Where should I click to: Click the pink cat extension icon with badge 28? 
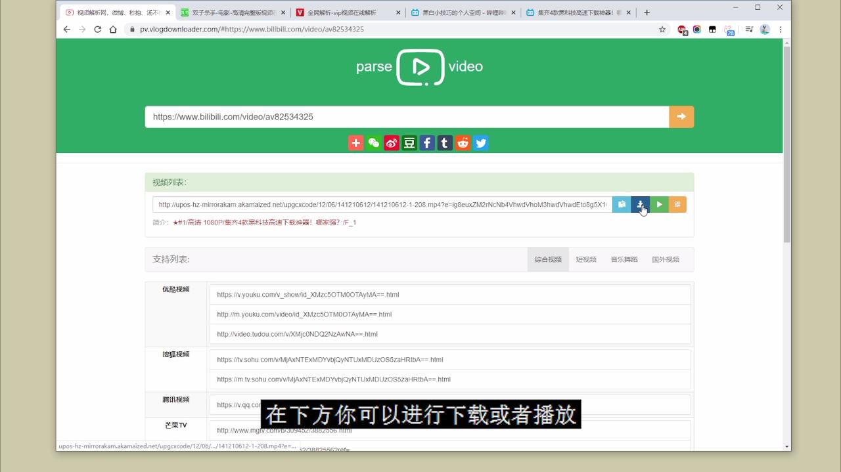(x=729, y=30)
